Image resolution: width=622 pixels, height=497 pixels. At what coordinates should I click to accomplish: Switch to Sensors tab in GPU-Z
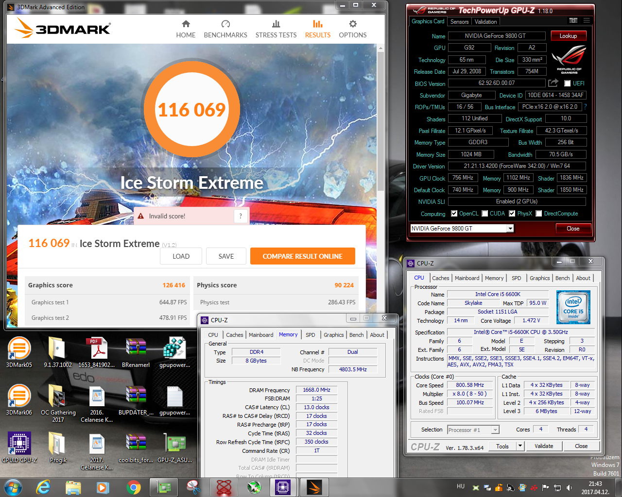pos(459,22)
